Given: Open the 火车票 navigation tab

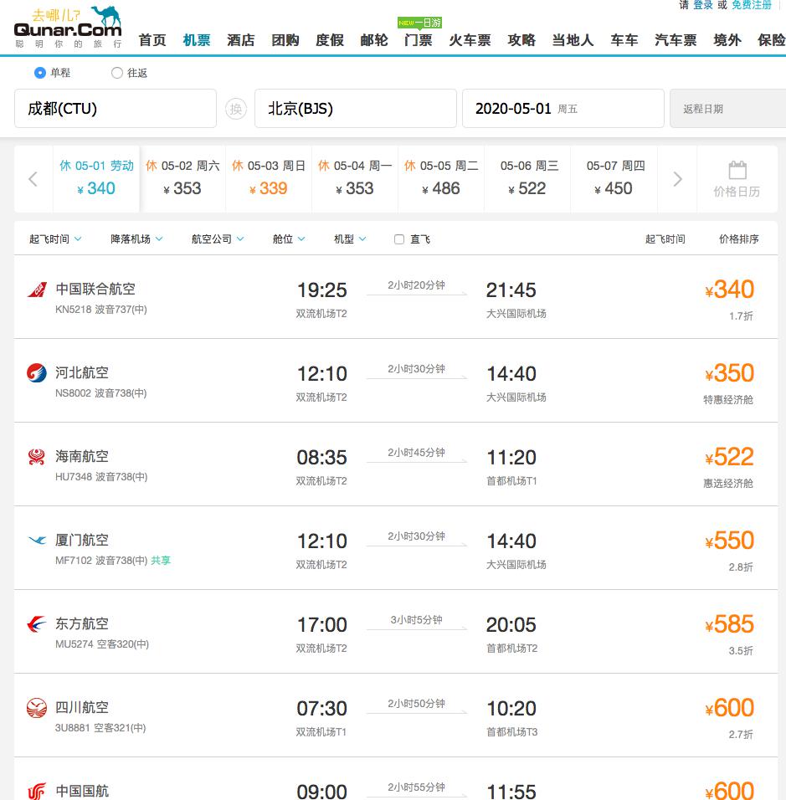Looking at the screenshot, I should [x=470, y=40].
